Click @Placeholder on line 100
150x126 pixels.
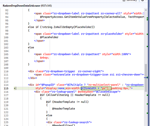point(49,37)
